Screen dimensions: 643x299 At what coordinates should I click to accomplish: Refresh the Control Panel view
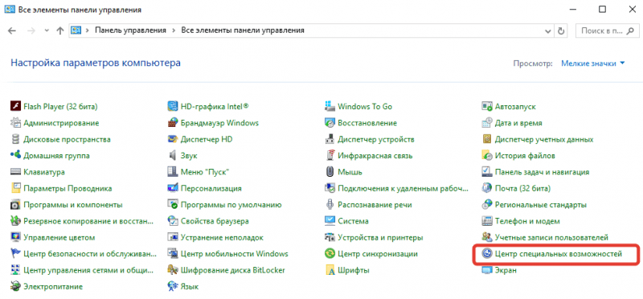click(x=561, y=31)
